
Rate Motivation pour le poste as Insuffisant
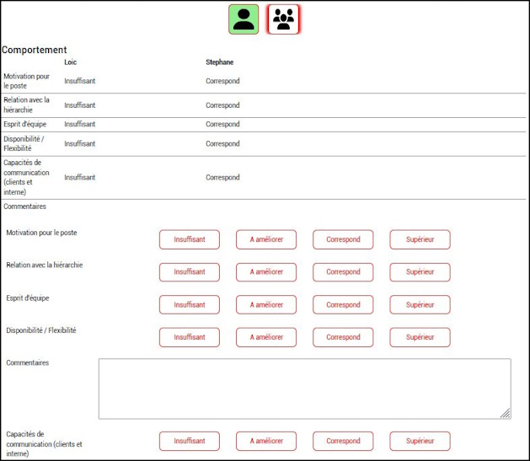[x=190, y=239]
